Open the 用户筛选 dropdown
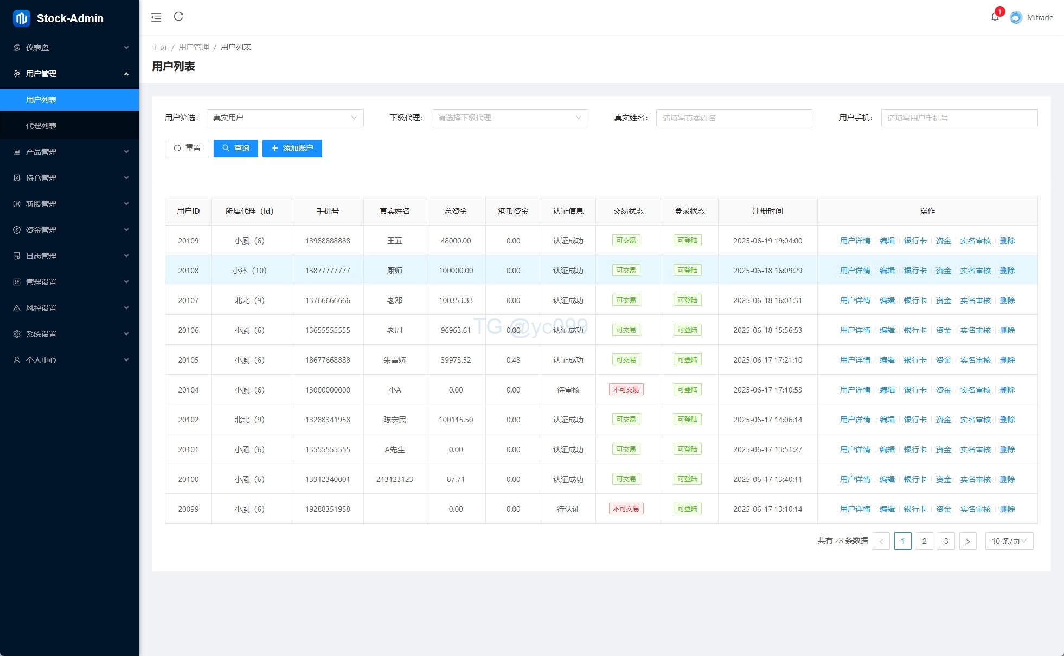The height and width of the screenshot is (656, 1064). pyautogui.click(x=285, y=118)
